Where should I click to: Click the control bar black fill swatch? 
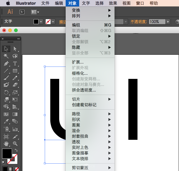(36, 21)
